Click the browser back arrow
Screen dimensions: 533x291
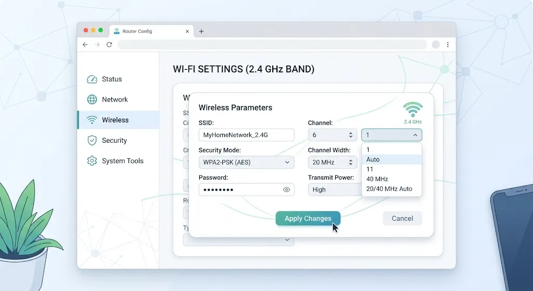click(x=85, y=45)
